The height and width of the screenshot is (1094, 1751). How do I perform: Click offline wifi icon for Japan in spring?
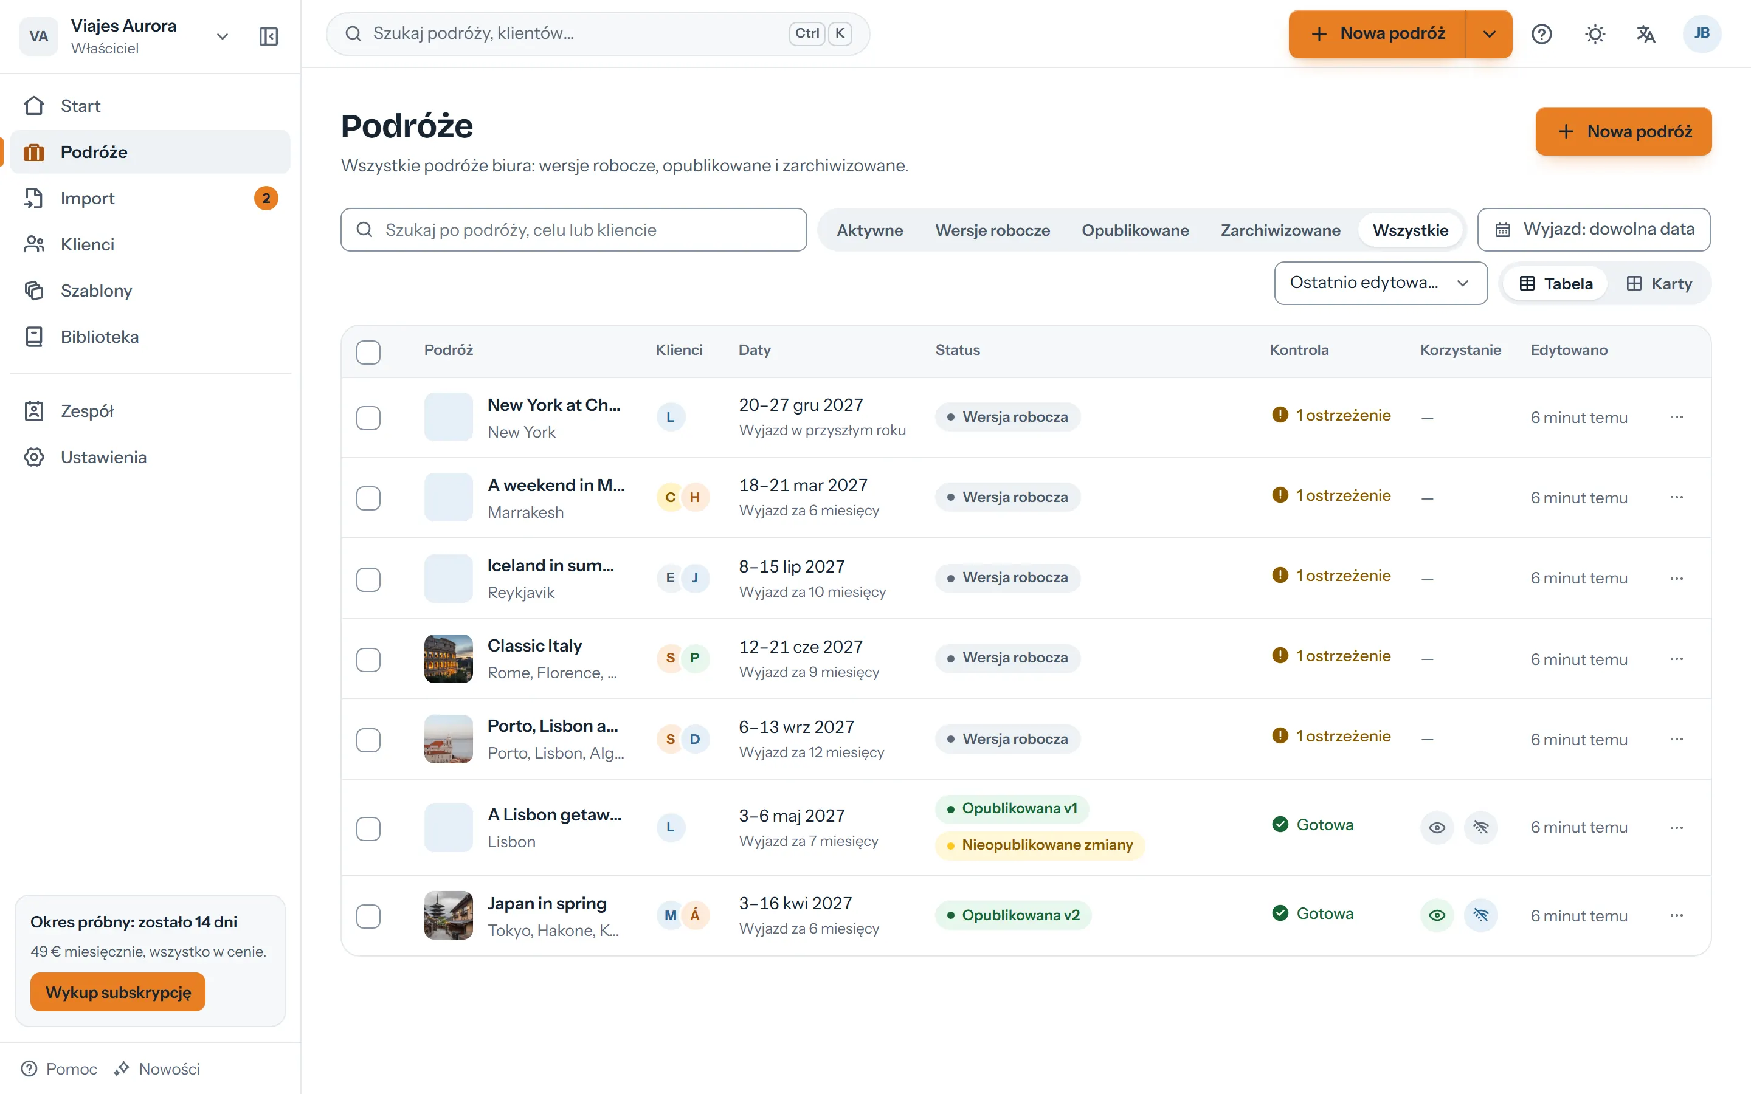coord(1480,915)
